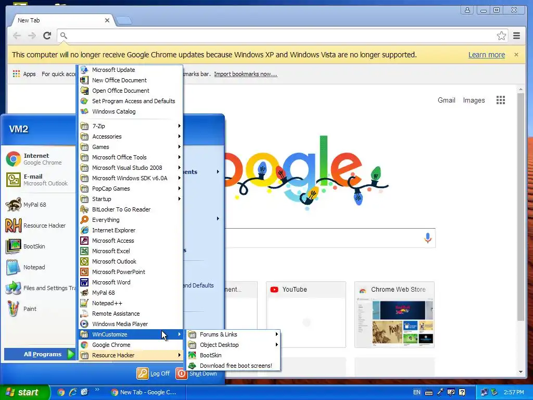Viewport: 533px width, 400px height.
Task: Open Microsoft Update from programs menu
Action: (x=131, y=70)
